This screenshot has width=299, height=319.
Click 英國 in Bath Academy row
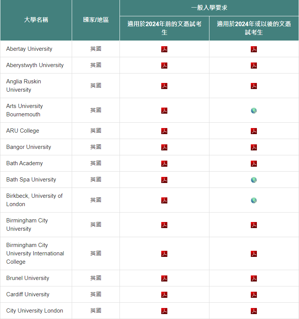(96, 163)
